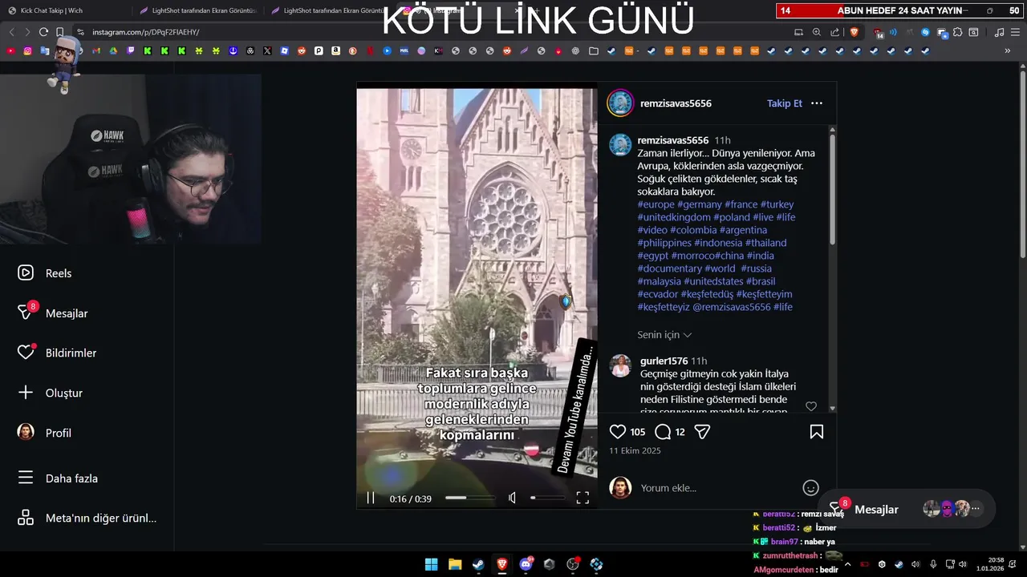1027x577 pixels.
Task: Seek within the video progress bar
Action: (x=470, y=498)
